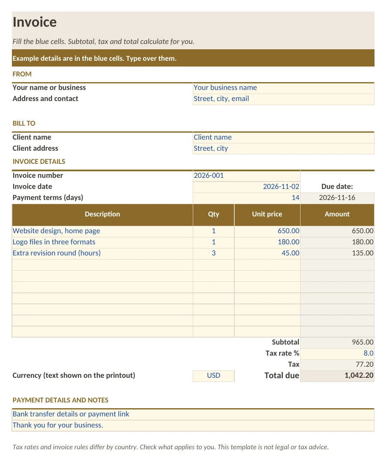This screenshot has height=462, width=386.
Task: Click amount 180.00 in the Amount column
Action: tap(337, 242)
